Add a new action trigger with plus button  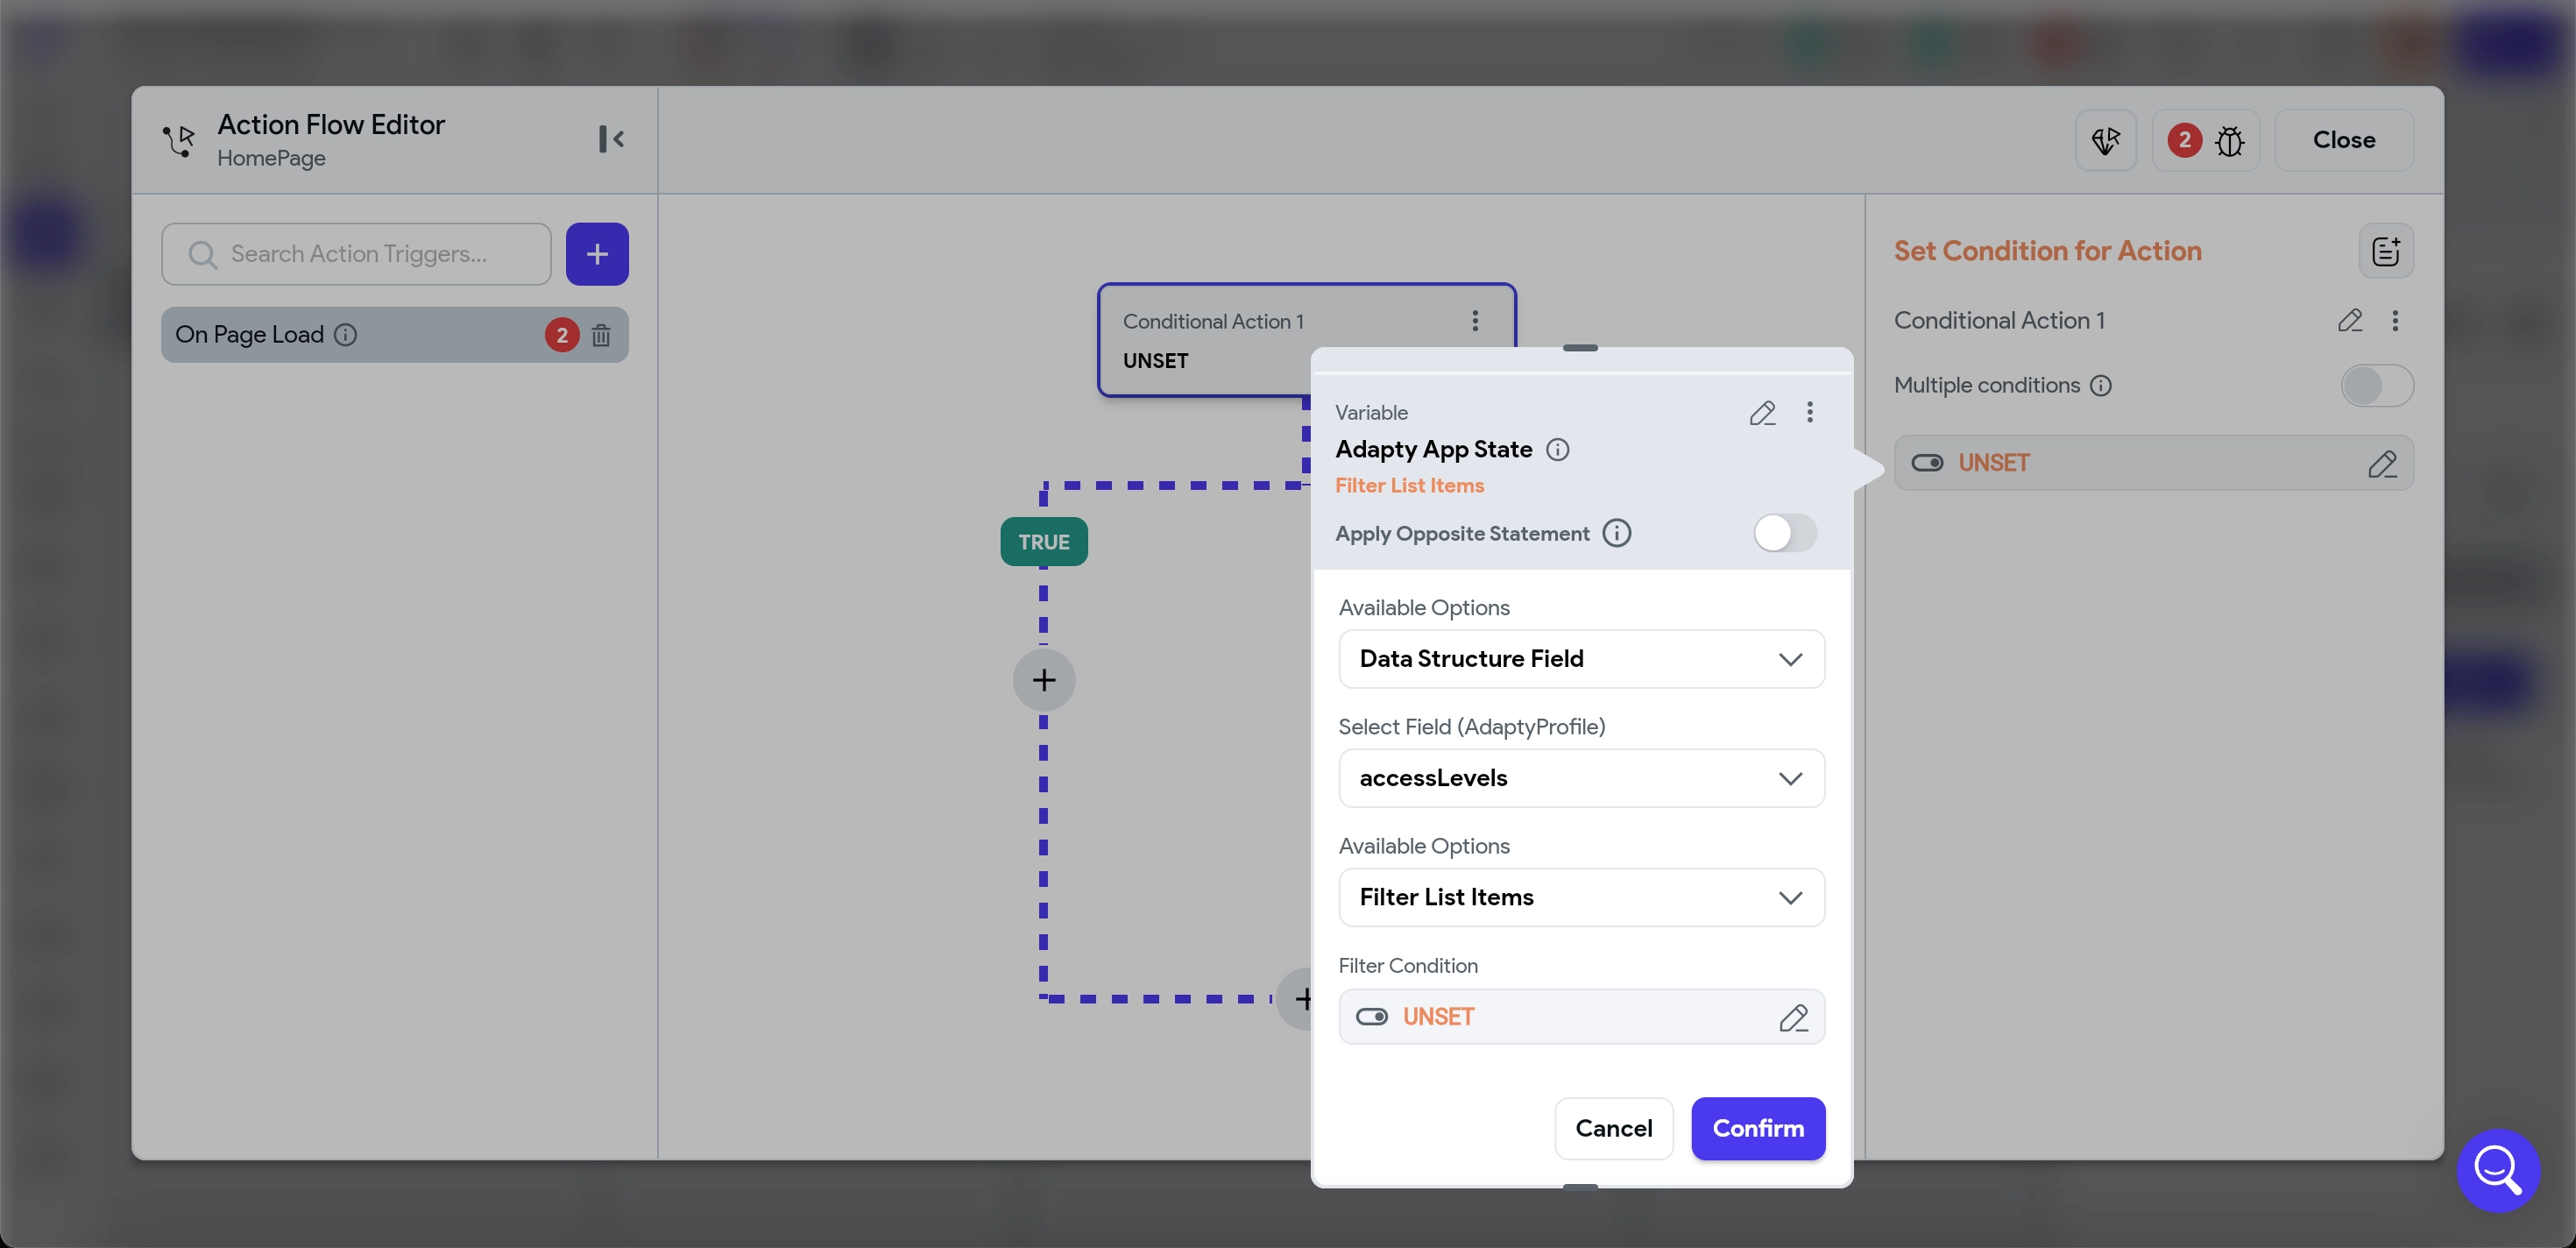(x=597, y=254)
